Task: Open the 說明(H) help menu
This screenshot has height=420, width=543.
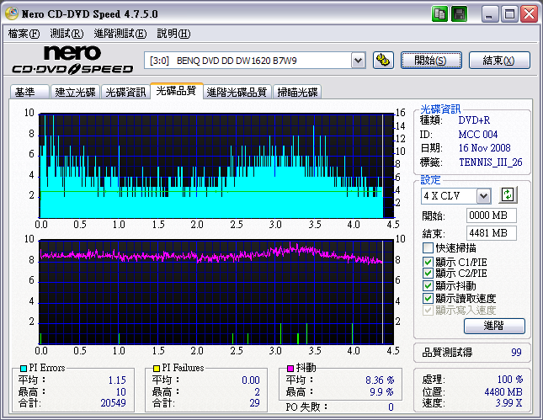Action: point(173,34)
